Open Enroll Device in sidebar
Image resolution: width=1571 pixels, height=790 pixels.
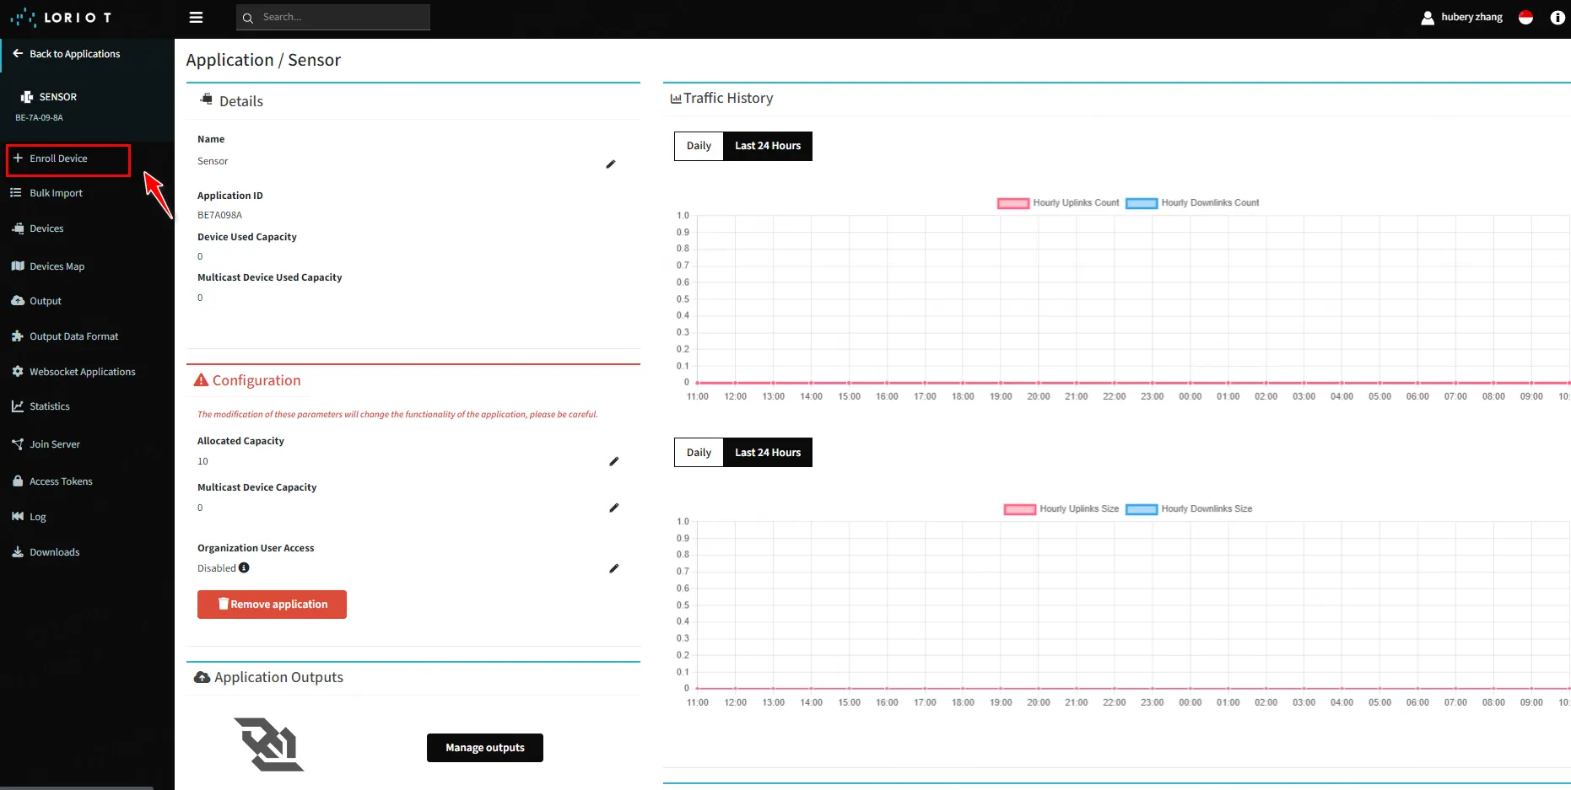pos(58,159)
